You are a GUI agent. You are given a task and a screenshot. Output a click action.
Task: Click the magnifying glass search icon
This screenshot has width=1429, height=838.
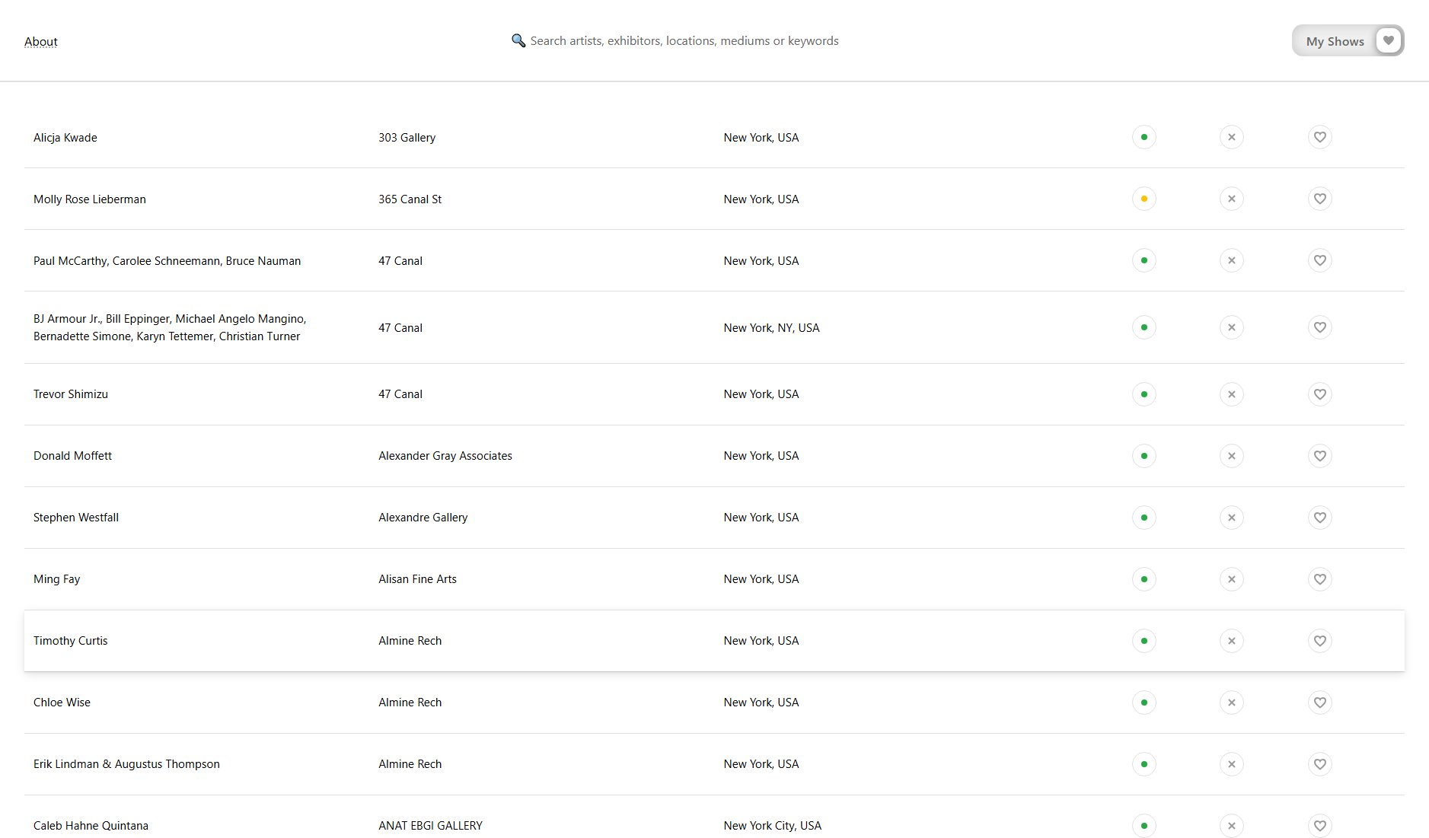pos(518,40)
